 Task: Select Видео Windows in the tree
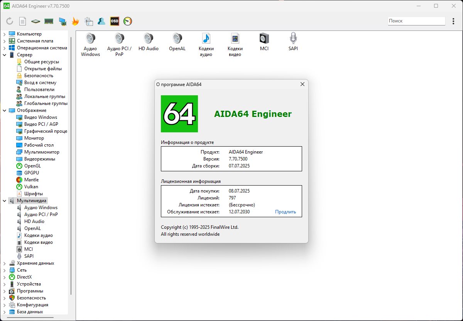(41, 117)
